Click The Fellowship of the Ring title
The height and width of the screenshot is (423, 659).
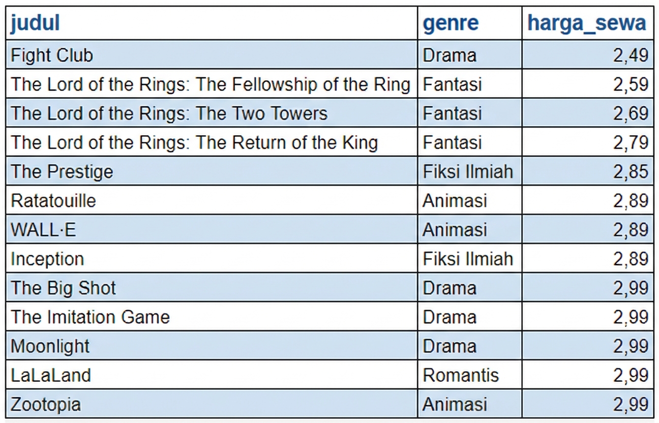click(211, 84)
